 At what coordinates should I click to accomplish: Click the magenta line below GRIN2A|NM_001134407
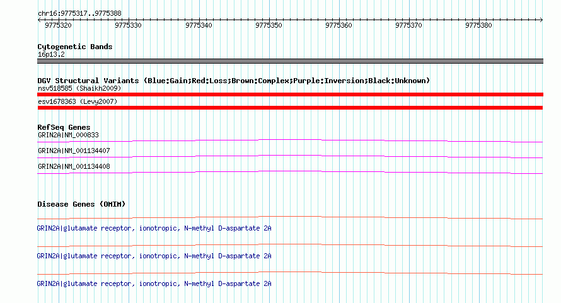click(290, 156)
